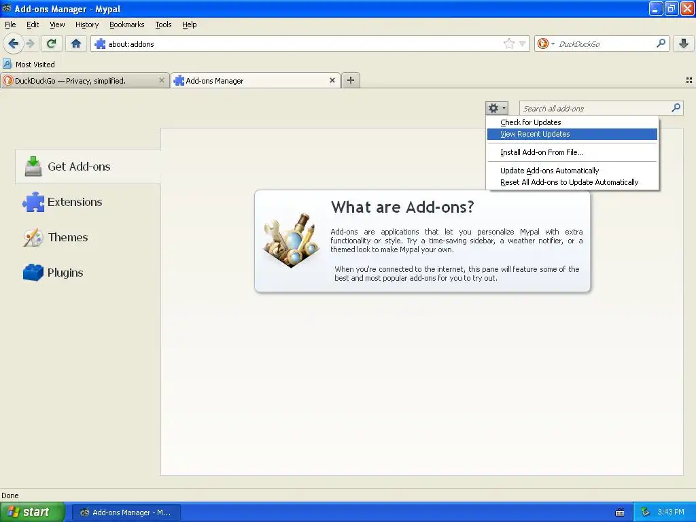Go back with the back arrow button
Viewport: 696px width, 522px height.
click(14, 43)
